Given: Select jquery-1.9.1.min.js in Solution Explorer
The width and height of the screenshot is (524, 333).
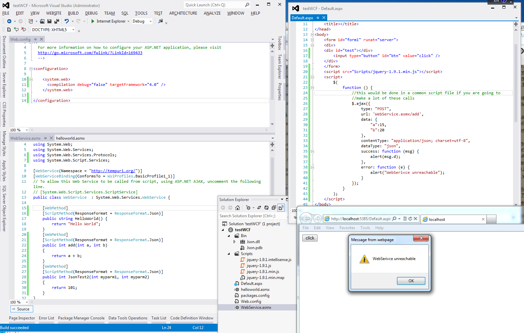Looking at the screenshot, I should coord(262,272).
